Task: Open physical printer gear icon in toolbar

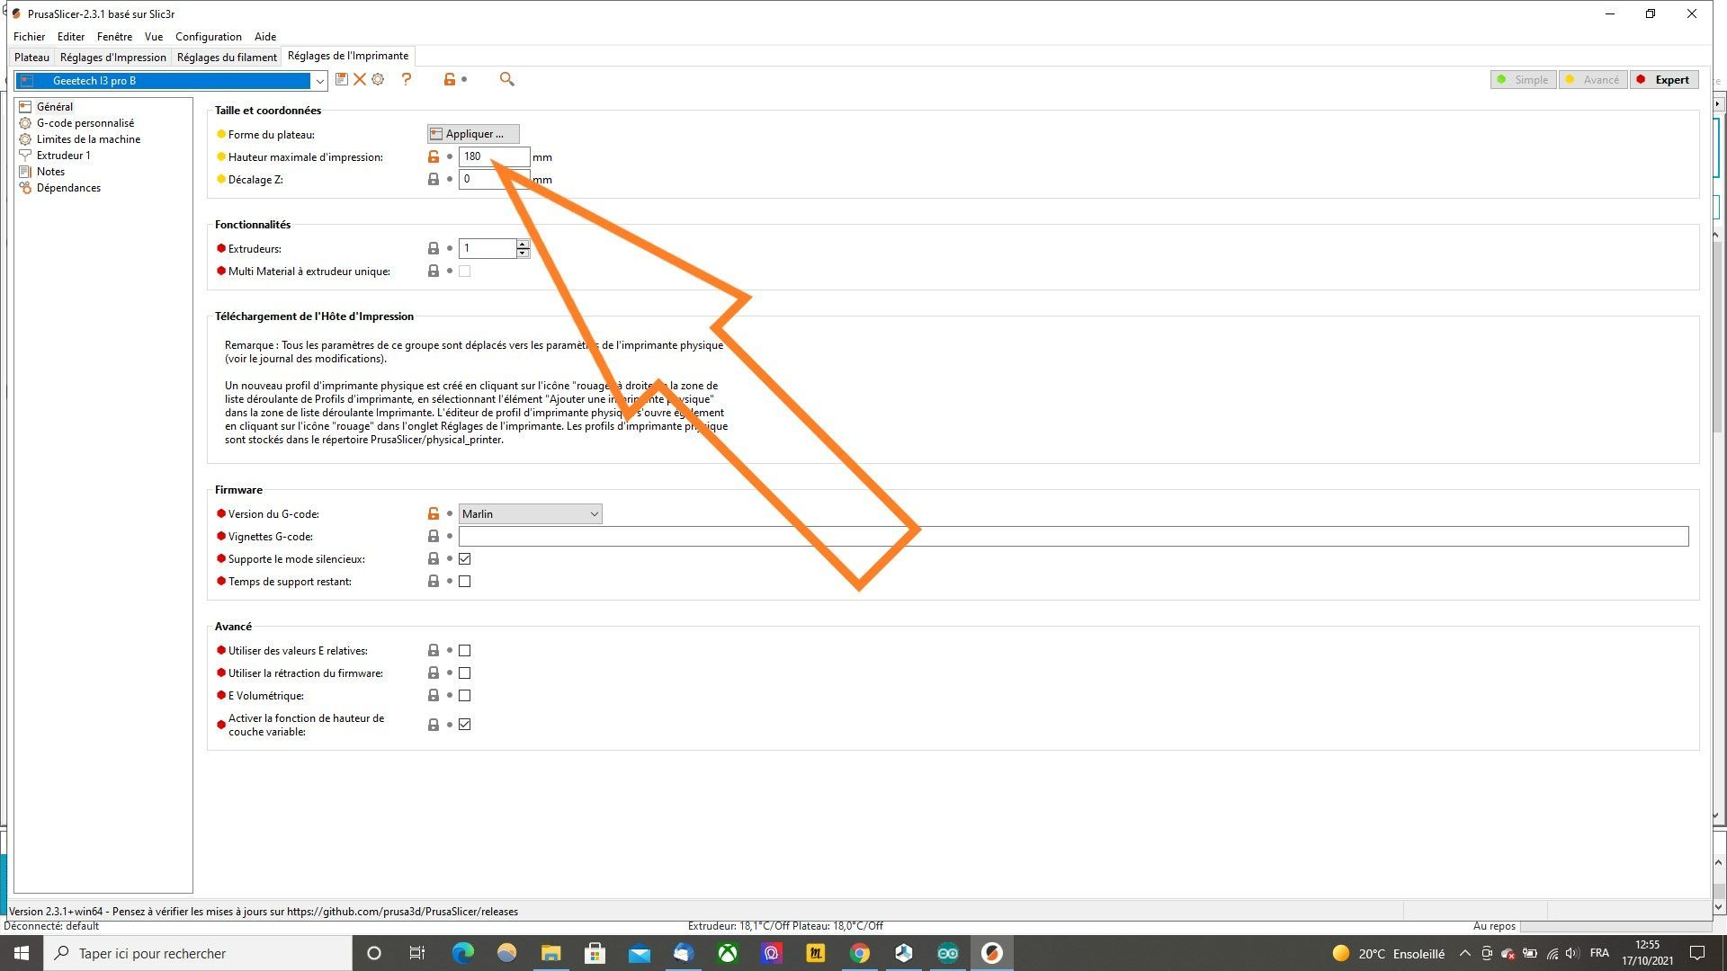Action: 378,79
